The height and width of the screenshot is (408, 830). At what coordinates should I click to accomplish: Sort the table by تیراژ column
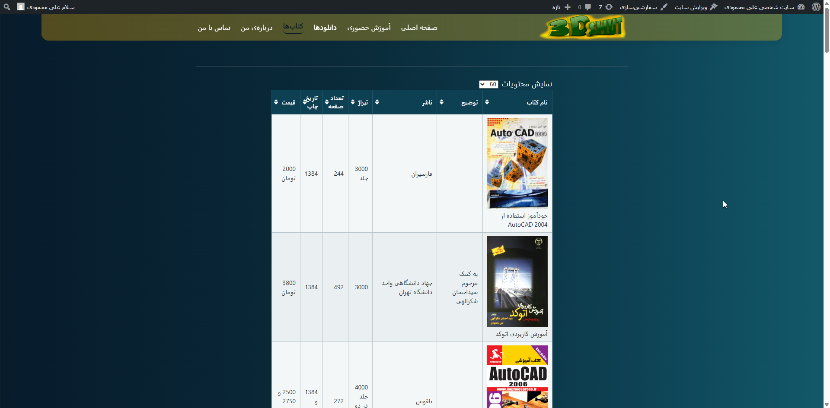tap(360, 102)
